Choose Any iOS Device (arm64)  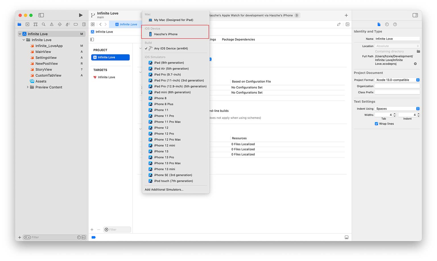(176, 48)
